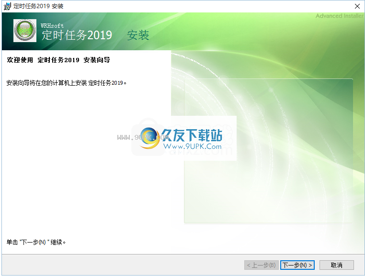Click the 下一步(N) next button
This screenshot has width=365, height=277.
(297, 265)
